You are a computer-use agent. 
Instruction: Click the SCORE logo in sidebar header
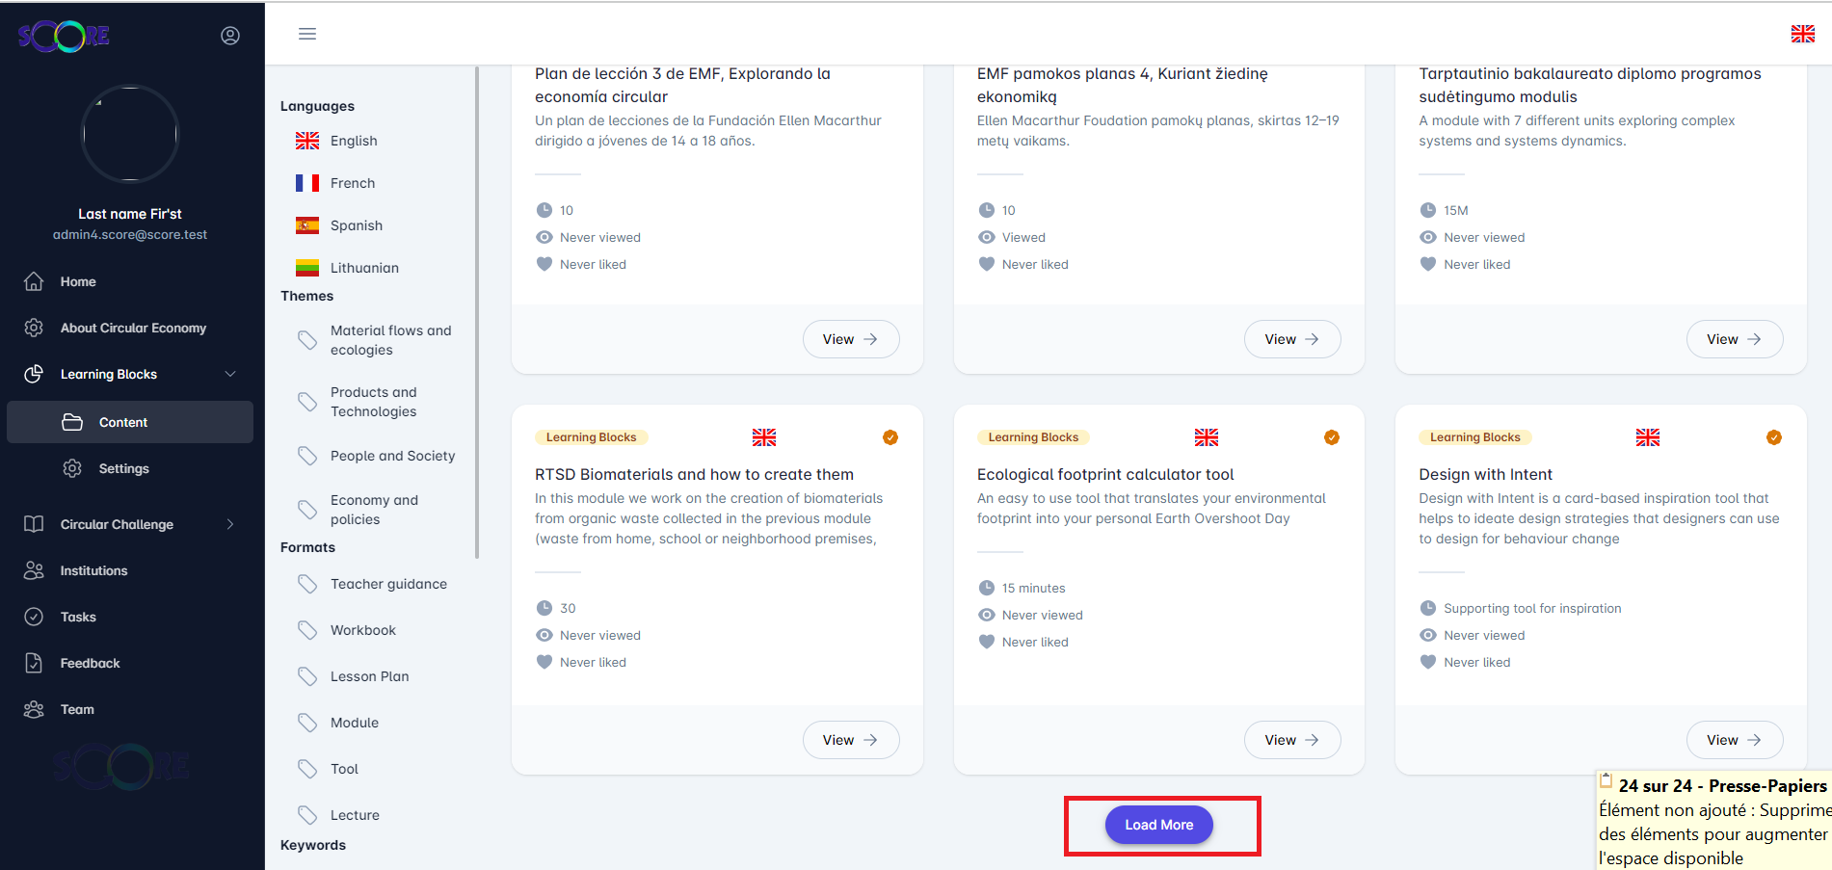click(64, 37)
